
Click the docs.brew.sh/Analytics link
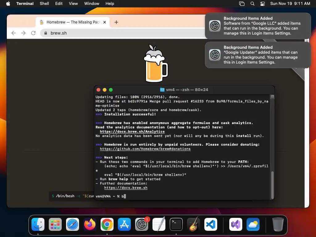[x=132, y=131]
